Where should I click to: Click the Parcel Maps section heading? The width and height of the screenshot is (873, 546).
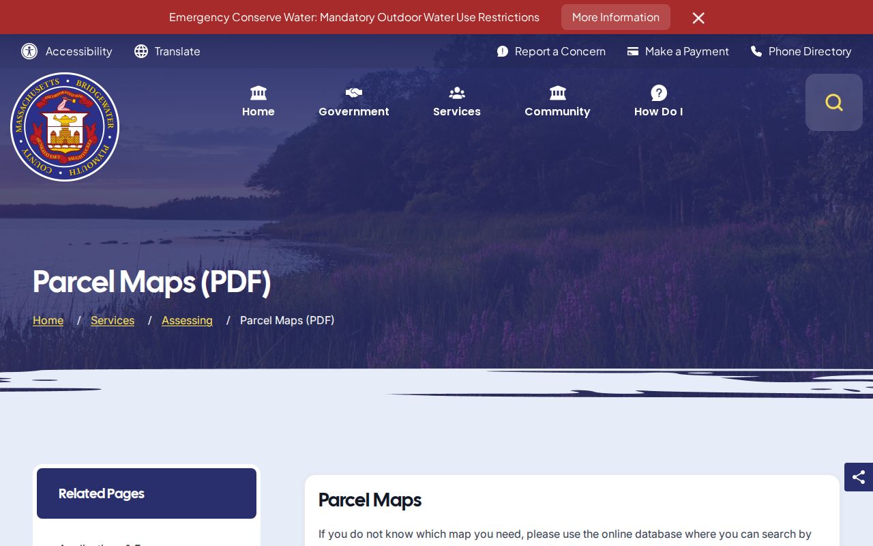(370, 500)
